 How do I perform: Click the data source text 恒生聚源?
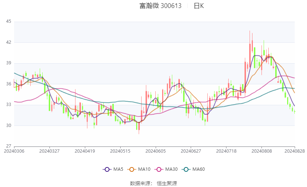coord(167,183)
